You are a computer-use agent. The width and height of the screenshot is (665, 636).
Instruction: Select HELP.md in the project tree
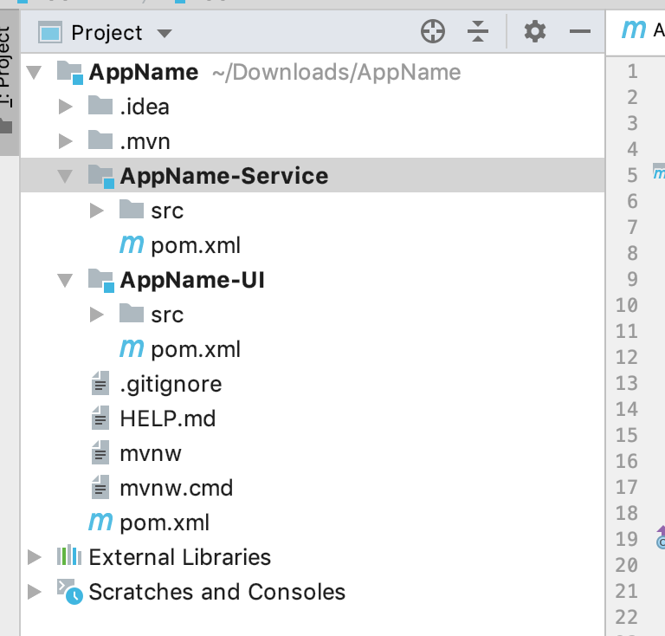click(167, 419)
